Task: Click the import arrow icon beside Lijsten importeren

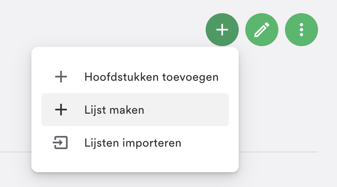Action: [x=60, y=143]
